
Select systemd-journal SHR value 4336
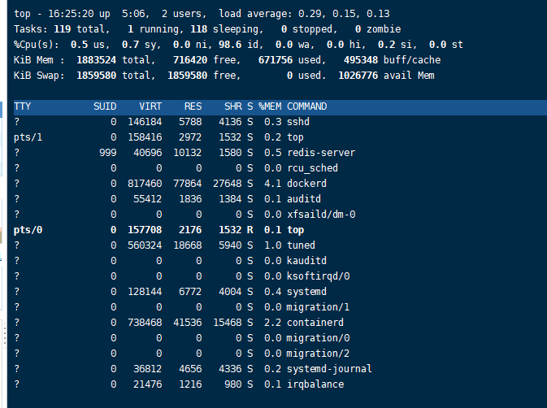[x=230, y=369]
